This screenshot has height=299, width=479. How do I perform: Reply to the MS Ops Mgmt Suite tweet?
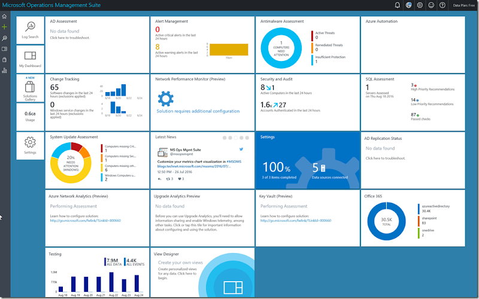click(x=159, y=179)
